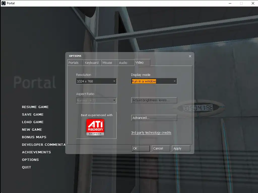Screen dimensions: 258x193
Task: Select Quit in main menu
Action: coord(26,167)
